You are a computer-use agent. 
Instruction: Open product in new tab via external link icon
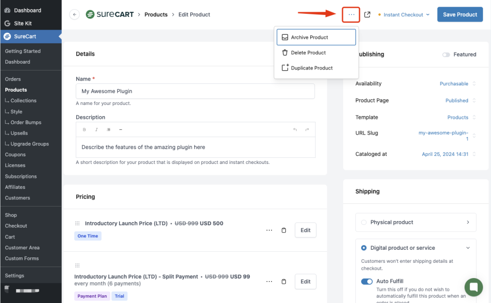point(367,14)
